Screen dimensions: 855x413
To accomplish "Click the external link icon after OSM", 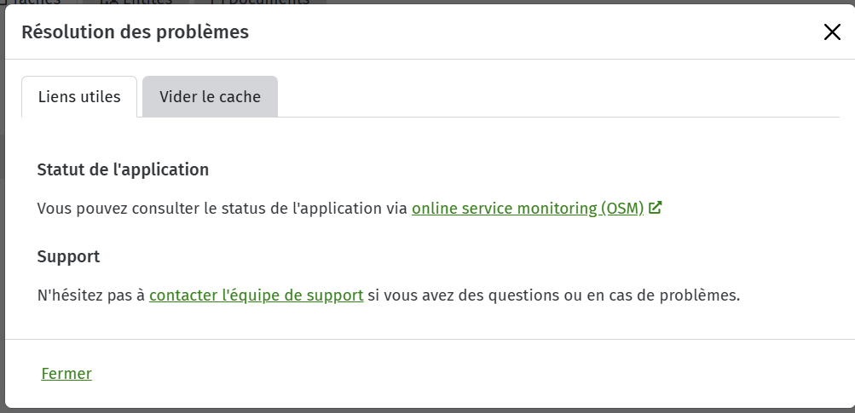I will click(656, 208).
